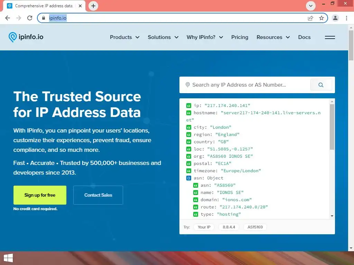Expand the Solutions menu
Screen dimensions: 354x265
[x=163, y=37]
